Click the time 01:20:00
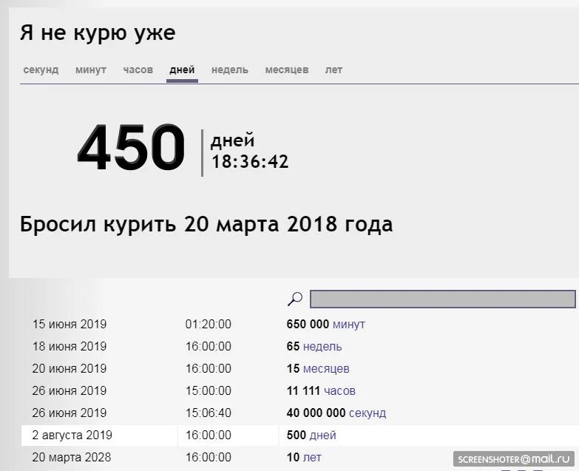Screen dimensions: 579x471 tap(209, 324)
